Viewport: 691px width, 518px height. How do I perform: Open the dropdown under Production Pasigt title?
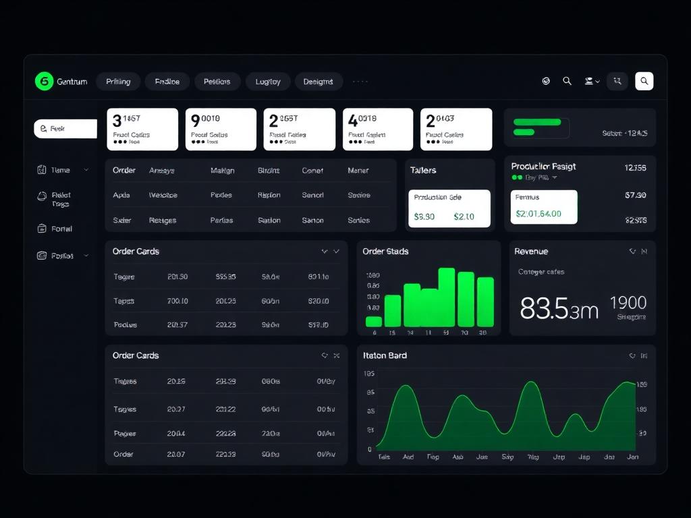click(555, 177)
